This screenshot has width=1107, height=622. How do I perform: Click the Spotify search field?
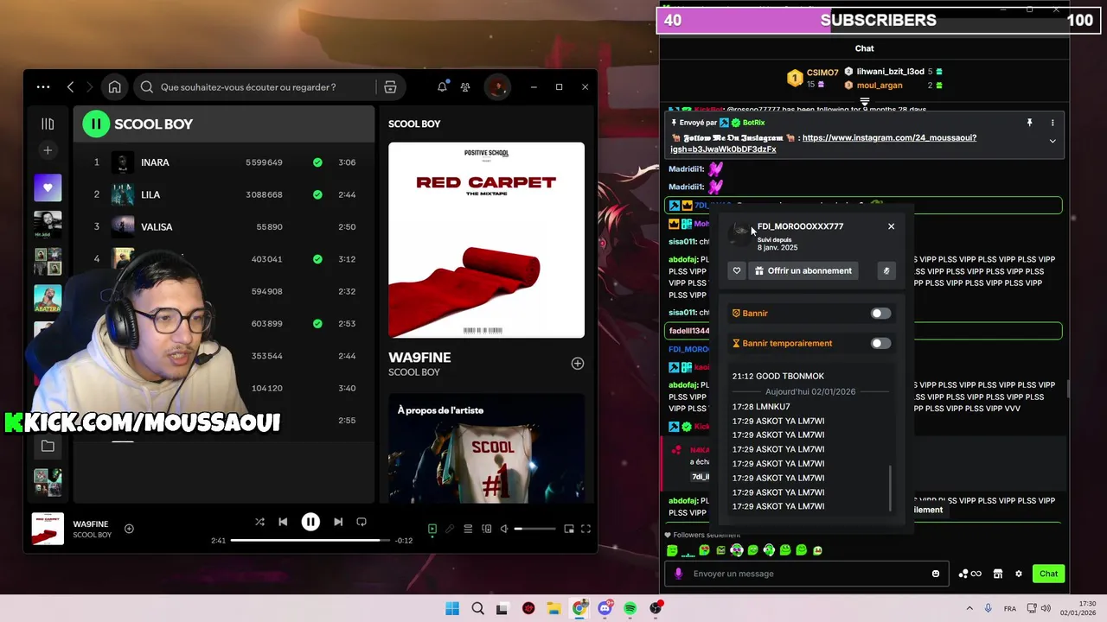pyautogui.click(x=256, y=87)
